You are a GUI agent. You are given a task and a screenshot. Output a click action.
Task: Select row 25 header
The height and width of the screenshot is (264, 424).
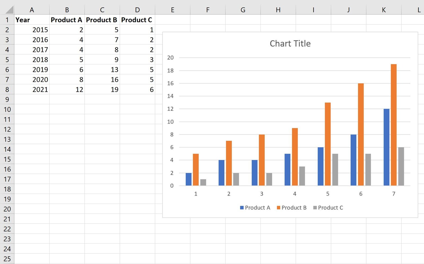(7, 259)
